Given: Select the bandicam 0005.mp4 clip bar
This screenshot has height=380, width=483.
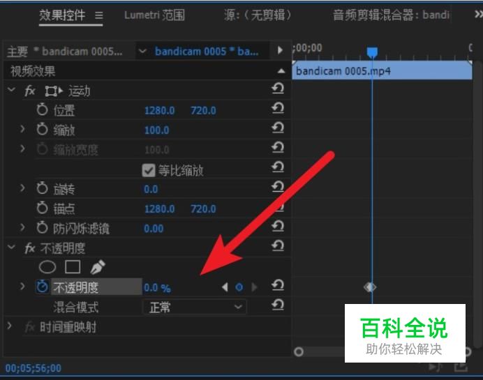Looking at the screenshot, I should (x=382, y=70).
